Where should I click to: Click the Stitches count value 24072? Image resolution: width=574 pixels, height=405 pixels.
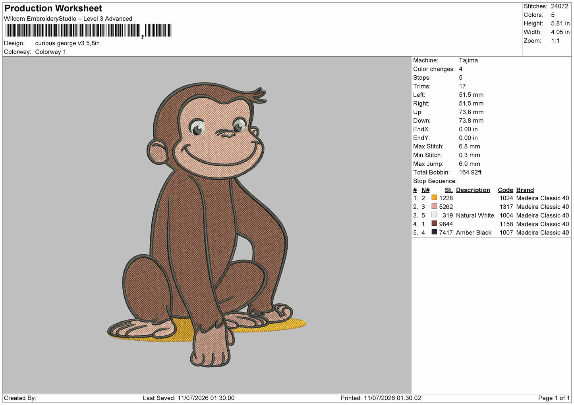point(559,6)
